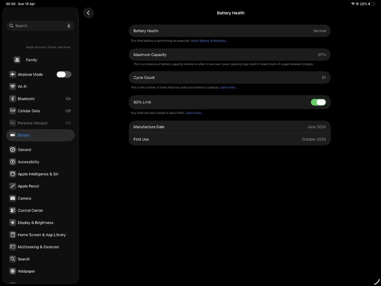Tap Manufacture Date June 2024
This screenshot has width=381, height=286.
click(x=229, y=127)
